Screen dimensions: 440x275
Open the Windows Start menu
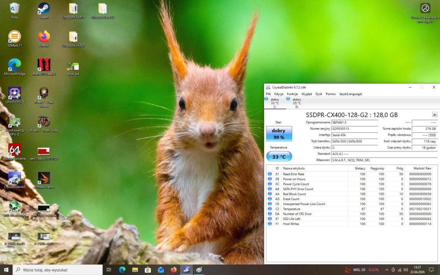coord(6,270)
